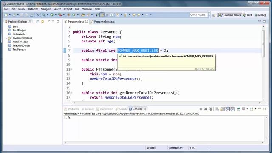Open the Javadoc view tab
Screen dimensions: 272x153
(x=88, y=109)
